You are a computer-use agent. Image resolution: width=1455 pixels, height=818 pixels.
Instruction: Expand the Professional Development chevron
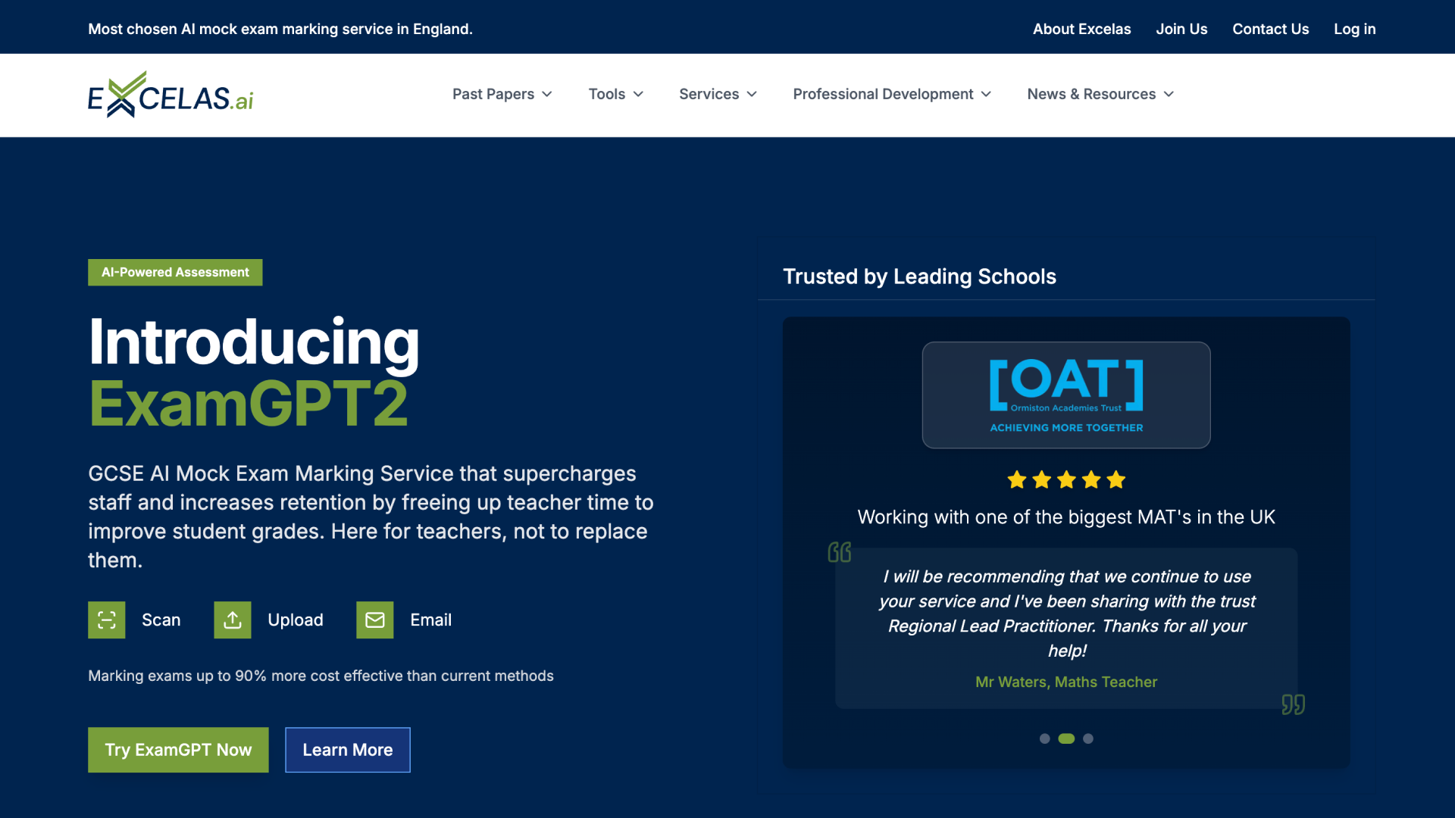click(986, 95)
